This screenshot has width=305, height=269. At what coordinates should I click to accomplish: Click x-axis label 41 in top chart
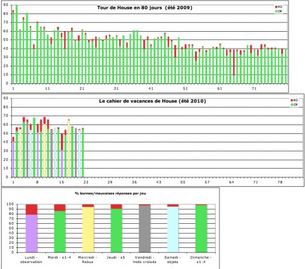tap(151, 89)
